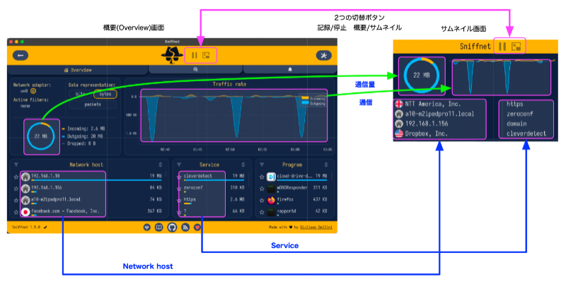Click the domain service in the thumbnail window
566x284 pixels.
click(x=516, y=124)
